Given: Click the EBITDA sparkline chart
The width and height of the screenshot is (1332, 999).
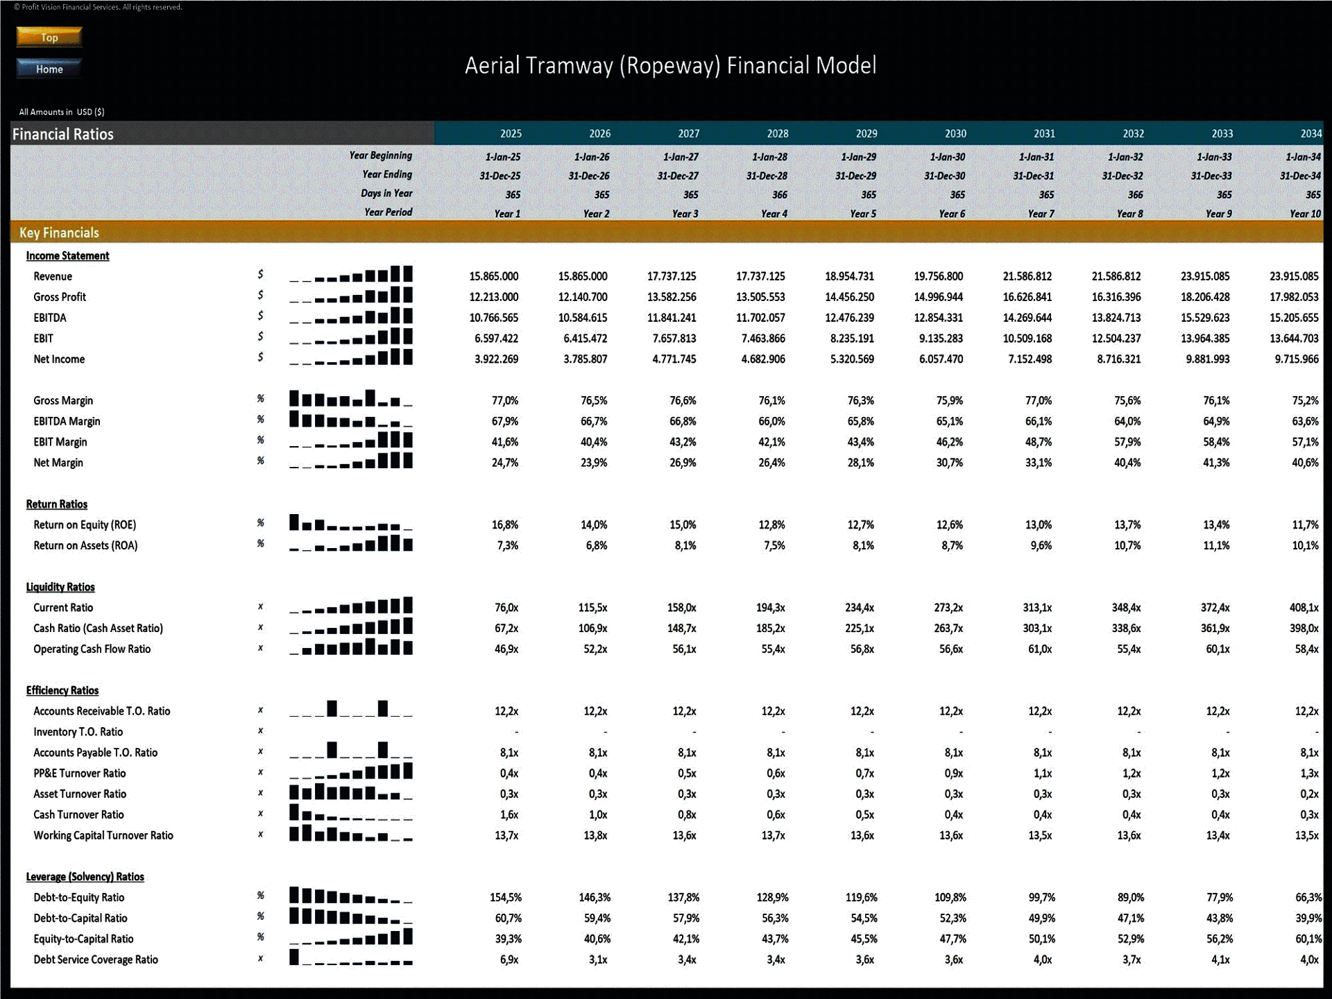Looking at the screenshot, I should tap(351, 316).
